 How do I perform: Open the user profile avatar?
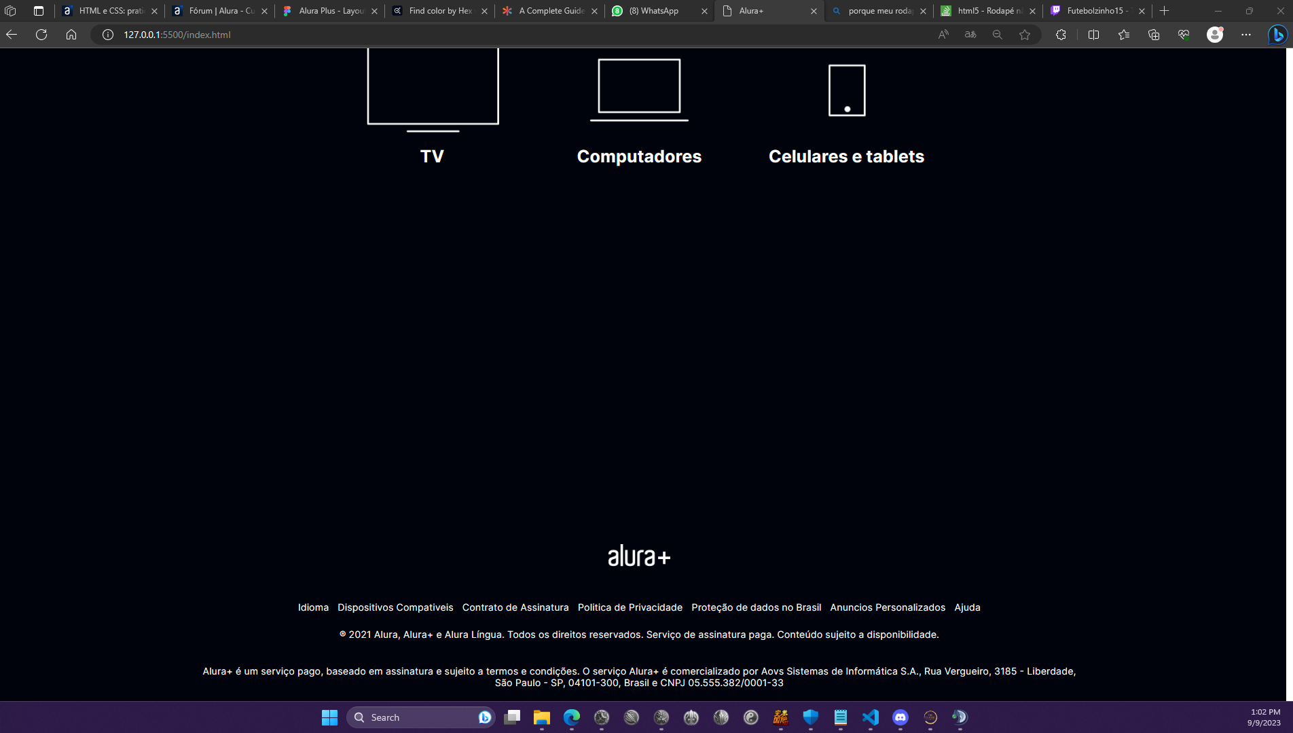pos(1215,35)
